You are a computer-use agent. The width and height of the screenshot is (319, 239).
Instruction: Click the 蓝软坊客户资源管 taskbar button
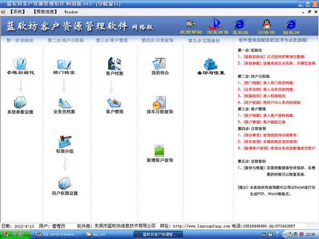point(158,234)
